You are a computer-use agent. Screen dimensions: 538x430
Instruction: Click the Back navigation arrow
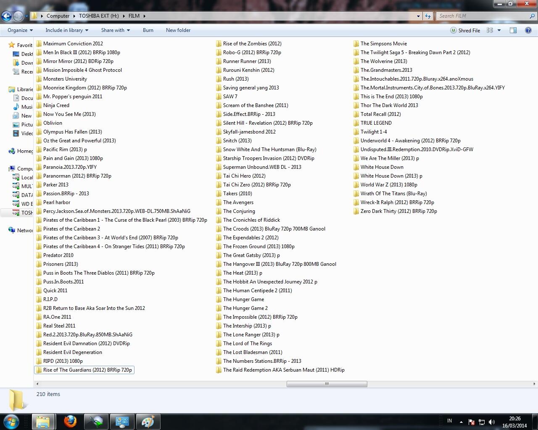[x=6, y=16]
